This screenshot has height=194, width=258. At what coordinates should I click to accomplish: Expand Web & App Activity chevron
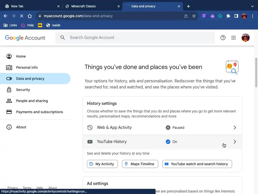235,128
